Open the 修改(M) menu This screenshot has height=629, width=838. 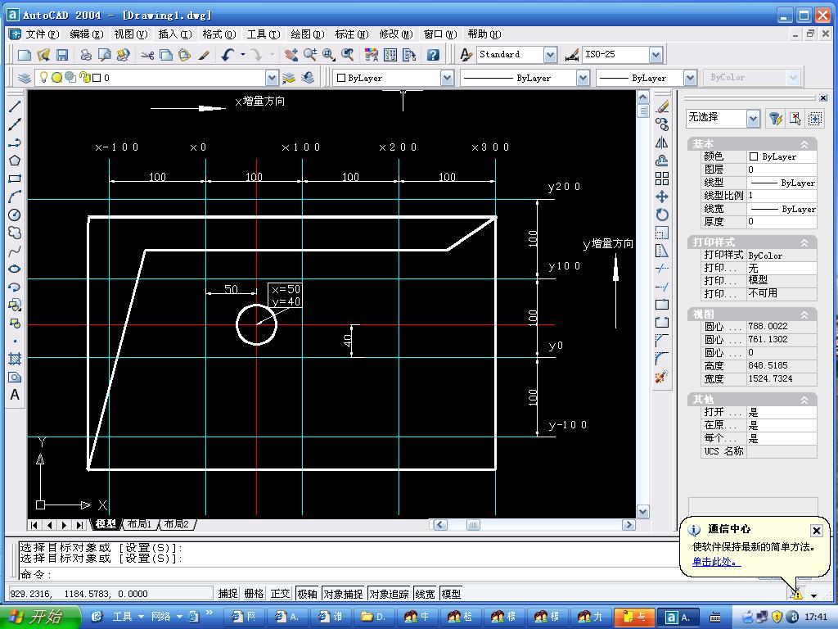[396, 34]
